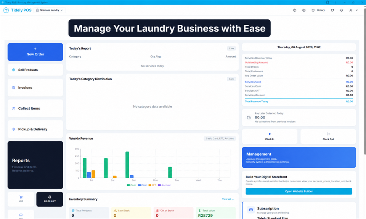Click the Clock In play button
The width and height of the screenshot is (366, 219).
(270, 136)
